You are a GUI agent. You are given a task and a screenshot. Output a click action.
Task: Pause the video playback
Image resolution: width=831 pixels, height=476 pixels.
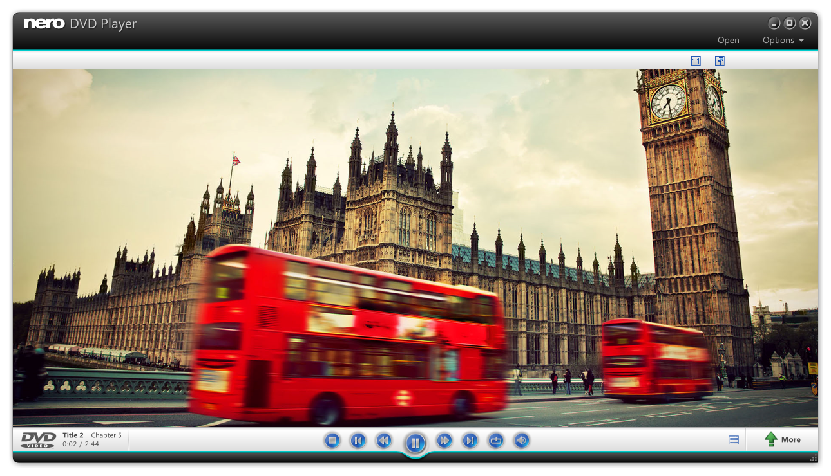[x=415, y=441]
